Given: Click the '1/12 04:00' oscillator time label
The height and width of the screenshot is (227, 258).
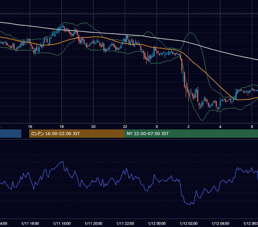Looking at the screenshot, I should click(x=220, y=223).
